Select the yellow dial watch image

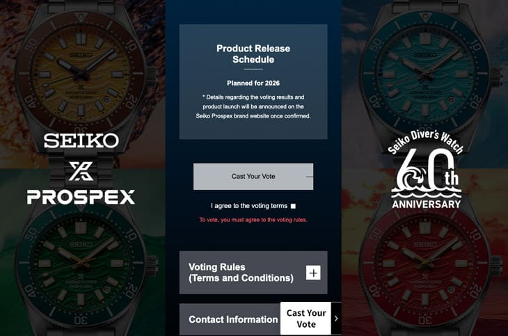point(81,73)
